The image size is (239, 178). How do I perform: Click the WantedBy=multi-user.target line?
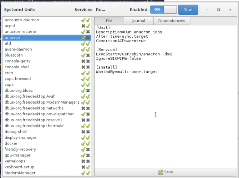127,72
